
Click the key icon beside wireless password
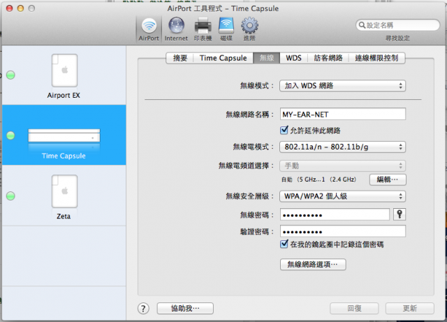pyautogui.click(x=400, y=214)
